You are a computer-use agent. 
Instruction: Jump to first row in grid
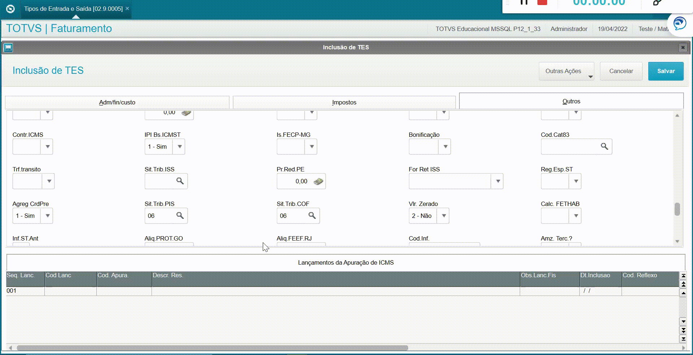click(x=683, y=276)
